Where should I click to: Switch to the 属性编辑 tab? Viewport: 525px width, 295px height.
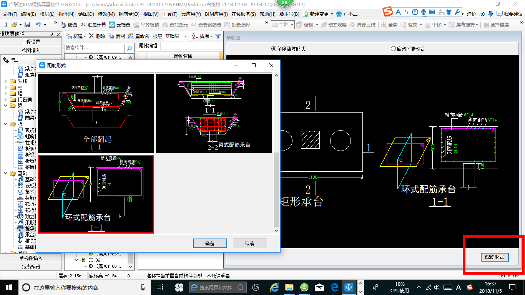pyautogui.click(x=148, y=46)
